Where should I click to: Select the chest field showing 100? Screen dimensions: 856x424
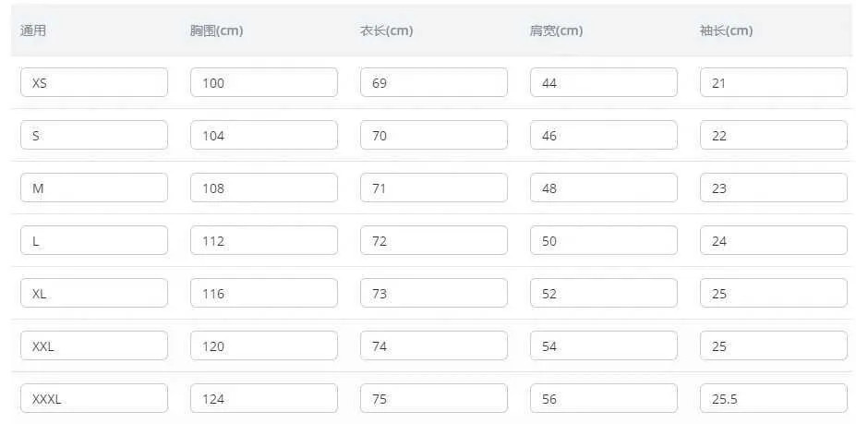tap(264, 82)
